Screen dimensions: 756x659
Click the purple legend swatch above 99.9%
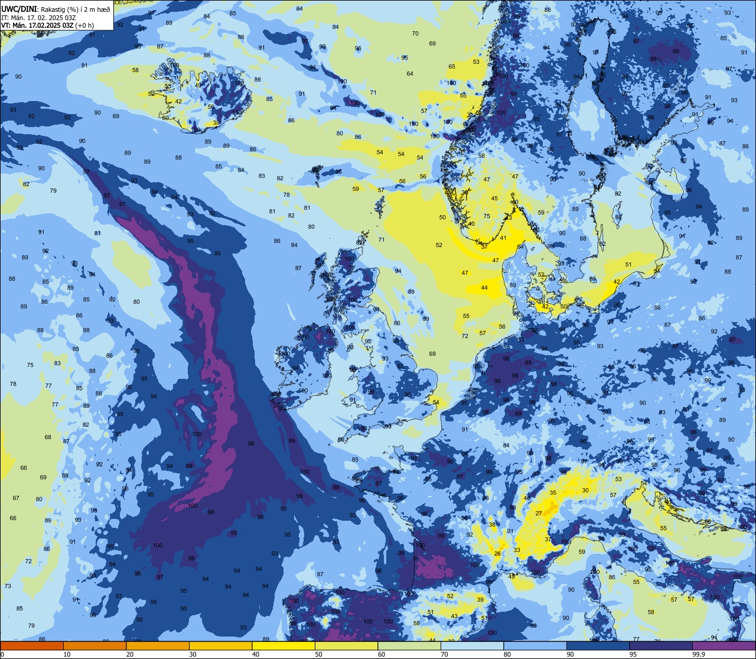pyautogui.click(x=724, y=645)
